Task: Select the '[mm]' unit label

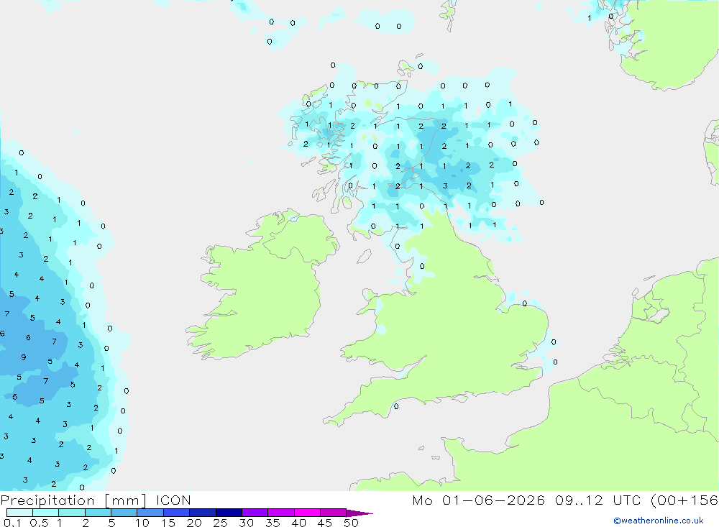Action: (x=126, y=500)
